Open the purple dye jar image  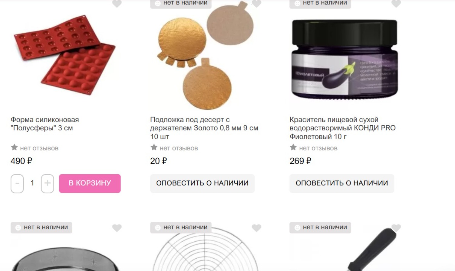pos(345,59)
